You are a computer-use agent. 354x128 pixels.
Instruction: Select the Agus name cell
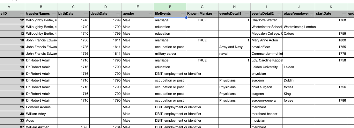click(x=41, y=121)
